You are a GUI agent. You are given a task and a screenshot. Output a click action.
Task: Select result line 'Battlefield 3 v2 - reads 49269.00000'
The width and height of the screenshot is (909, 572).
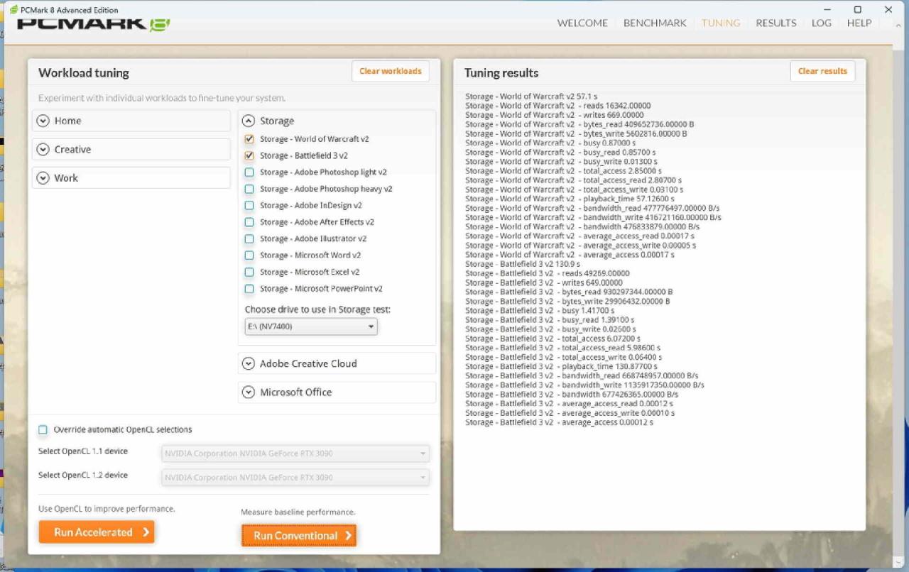coord(547,273)
